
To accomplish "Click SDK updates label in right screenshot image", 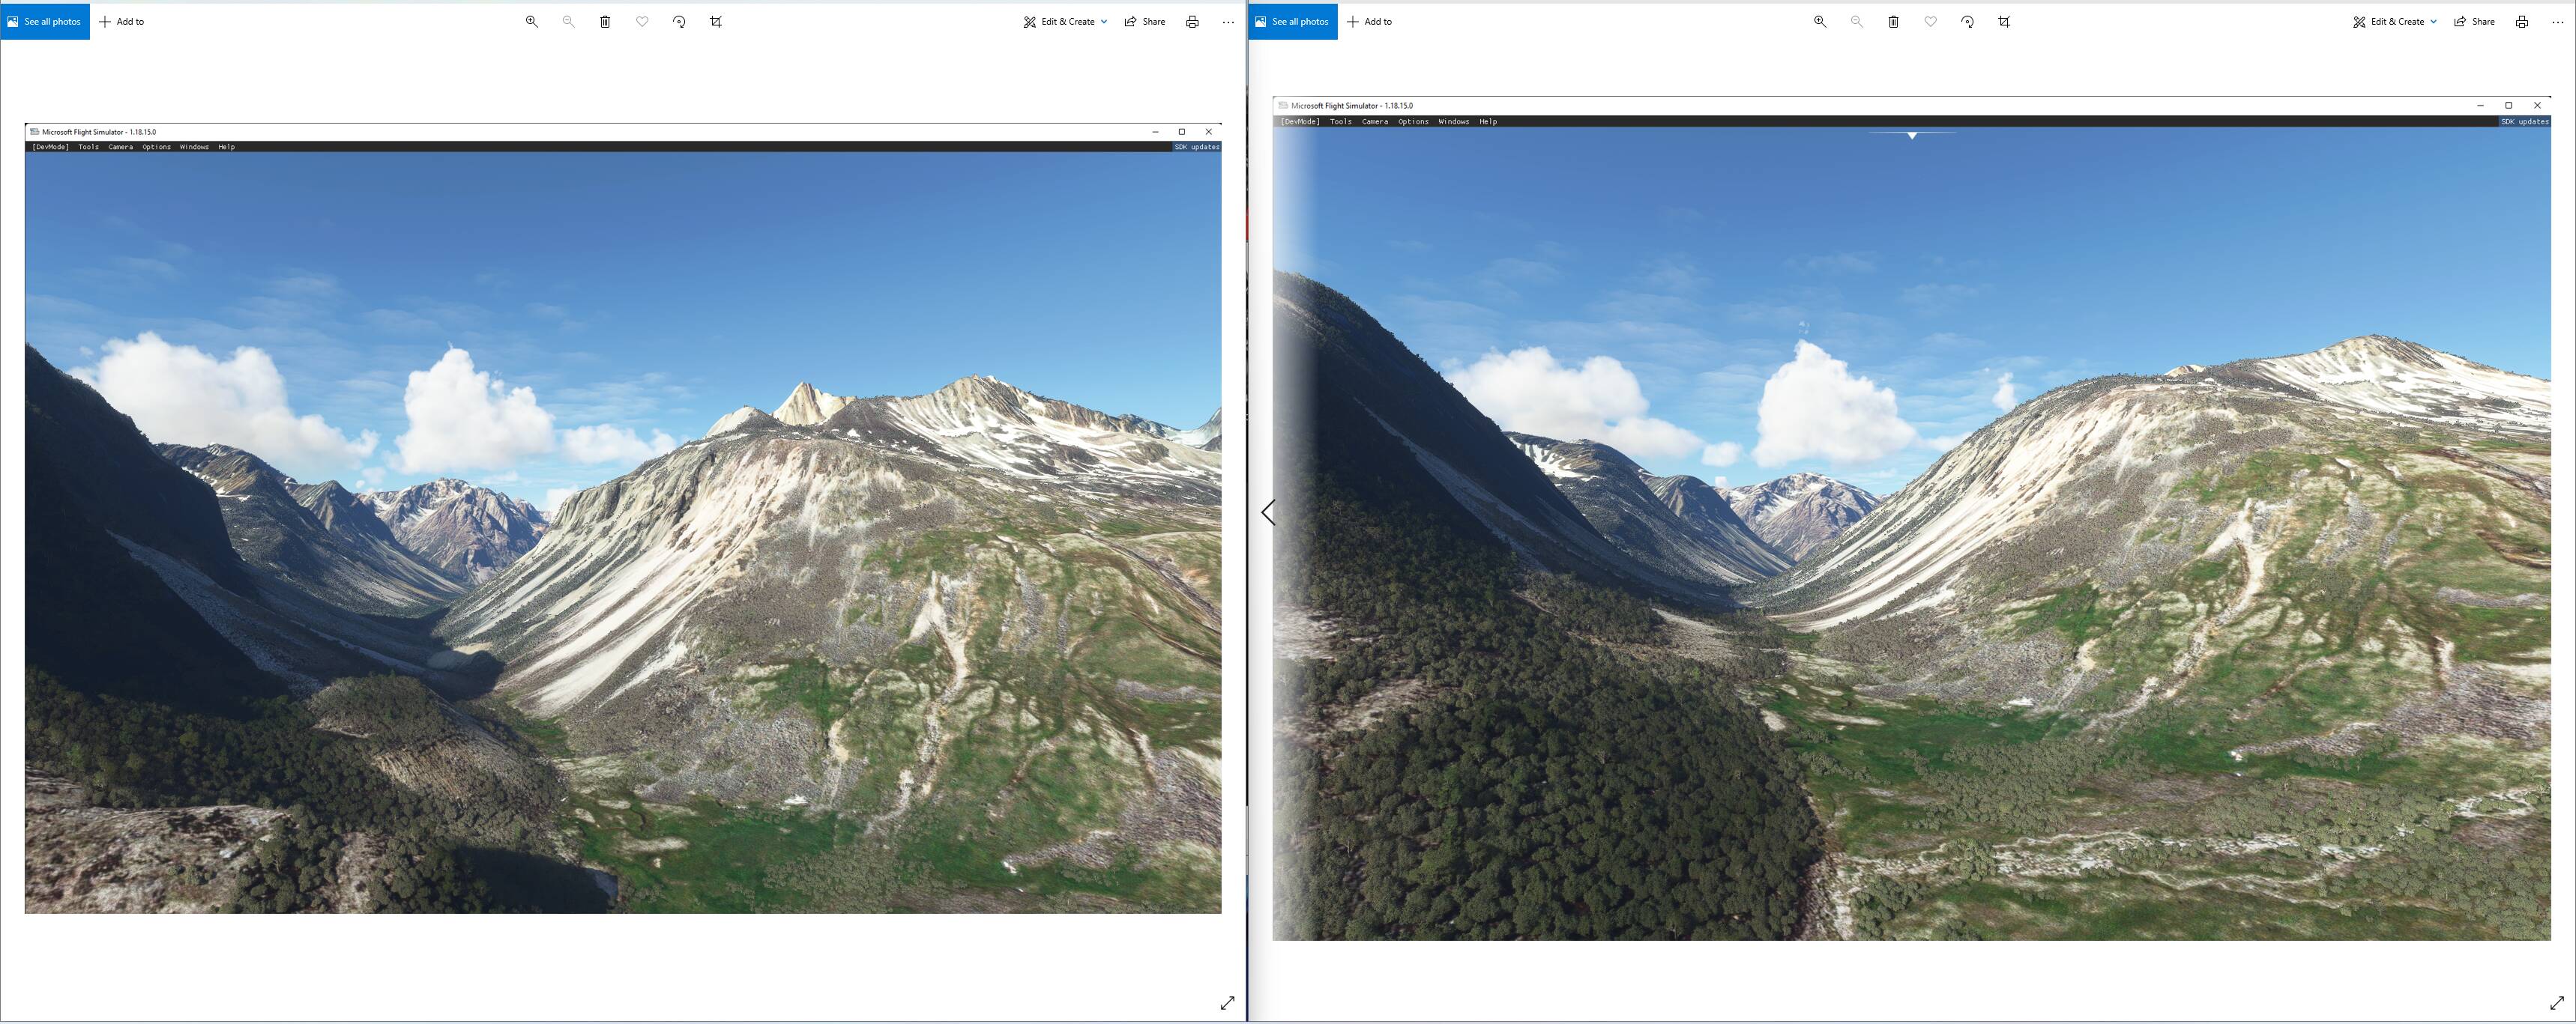I will pos(2525,122).
